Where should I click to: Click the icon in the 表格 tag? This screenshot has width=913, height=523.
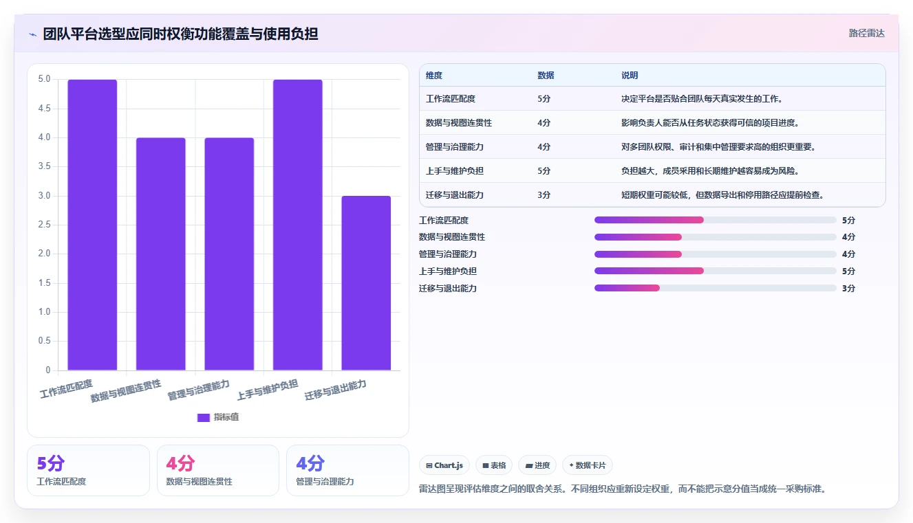485,465
